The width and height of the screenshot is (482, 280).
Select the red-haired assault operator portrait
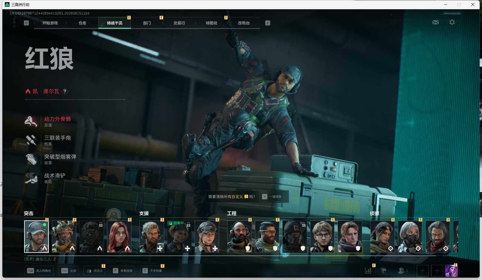(x=119, y=236)
